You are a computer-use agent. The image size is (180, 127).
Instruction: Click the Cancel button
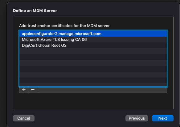[24, 118]
